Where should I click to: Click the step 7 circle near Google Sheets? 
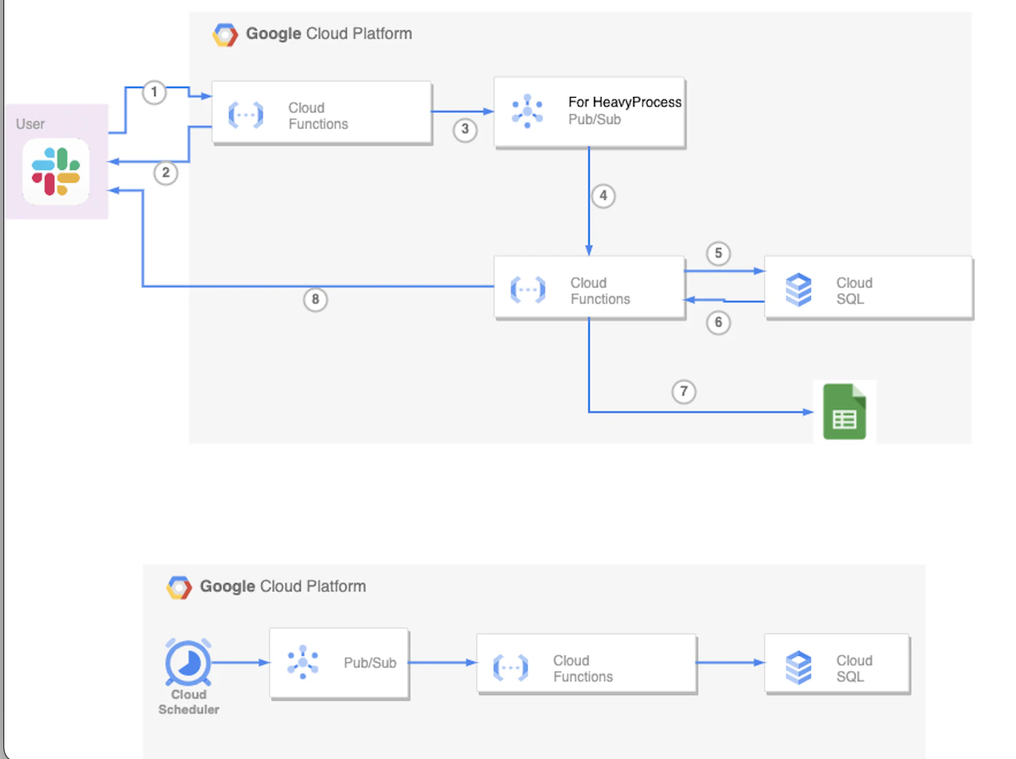(x=684, y=392)
